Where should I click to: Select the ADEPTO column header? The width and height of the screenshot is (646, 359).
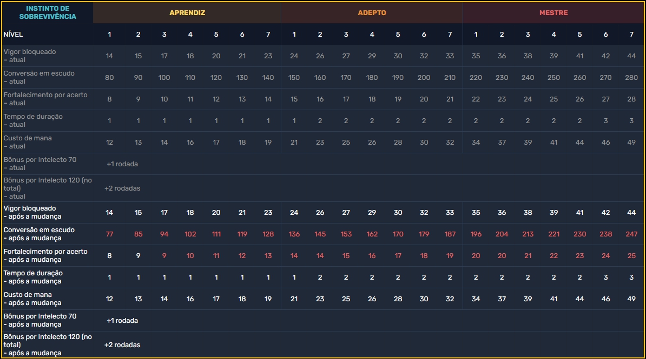click(x=372, y=13)
